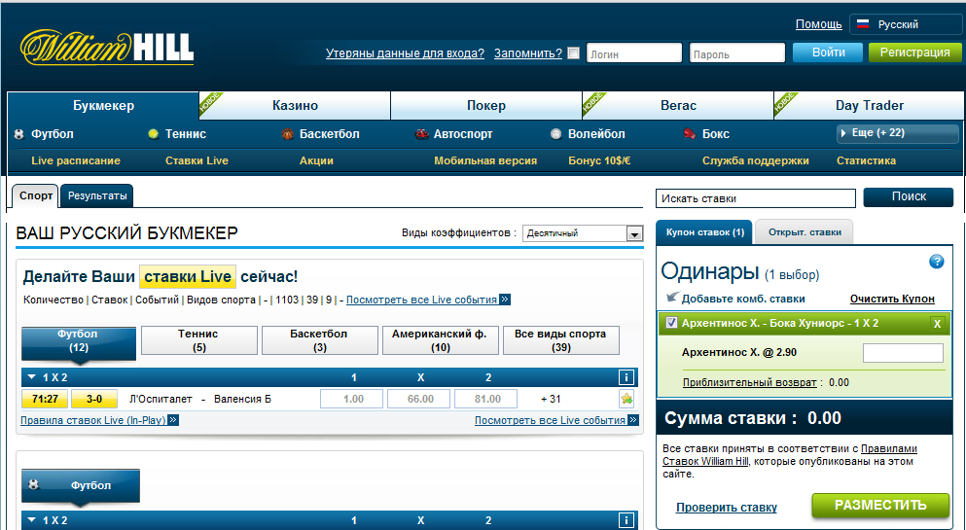The height and width of the screenshot is (530, 966).
Task: Select live Американский ф. (10) filter
Action: click(x=441, y=340)
